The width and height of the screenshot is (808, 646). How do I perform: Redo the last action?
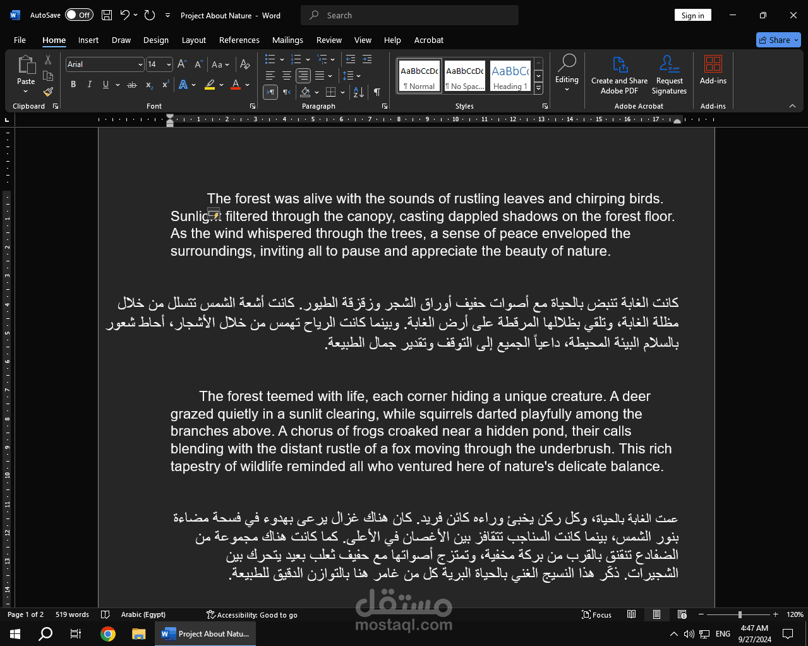(150, 15)
